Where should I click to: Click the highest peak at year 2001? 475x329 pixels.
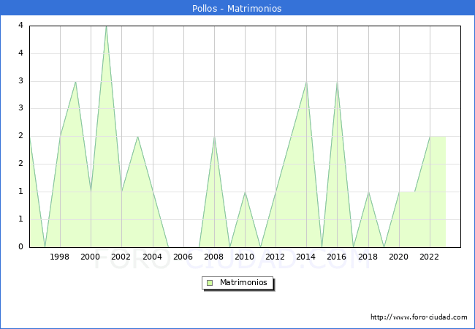tap(106, 26)
